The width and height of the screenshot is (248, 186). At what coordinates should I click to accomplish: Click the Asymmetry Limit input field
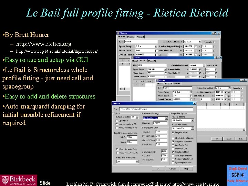pyautogui.click(x=164, y=151)
